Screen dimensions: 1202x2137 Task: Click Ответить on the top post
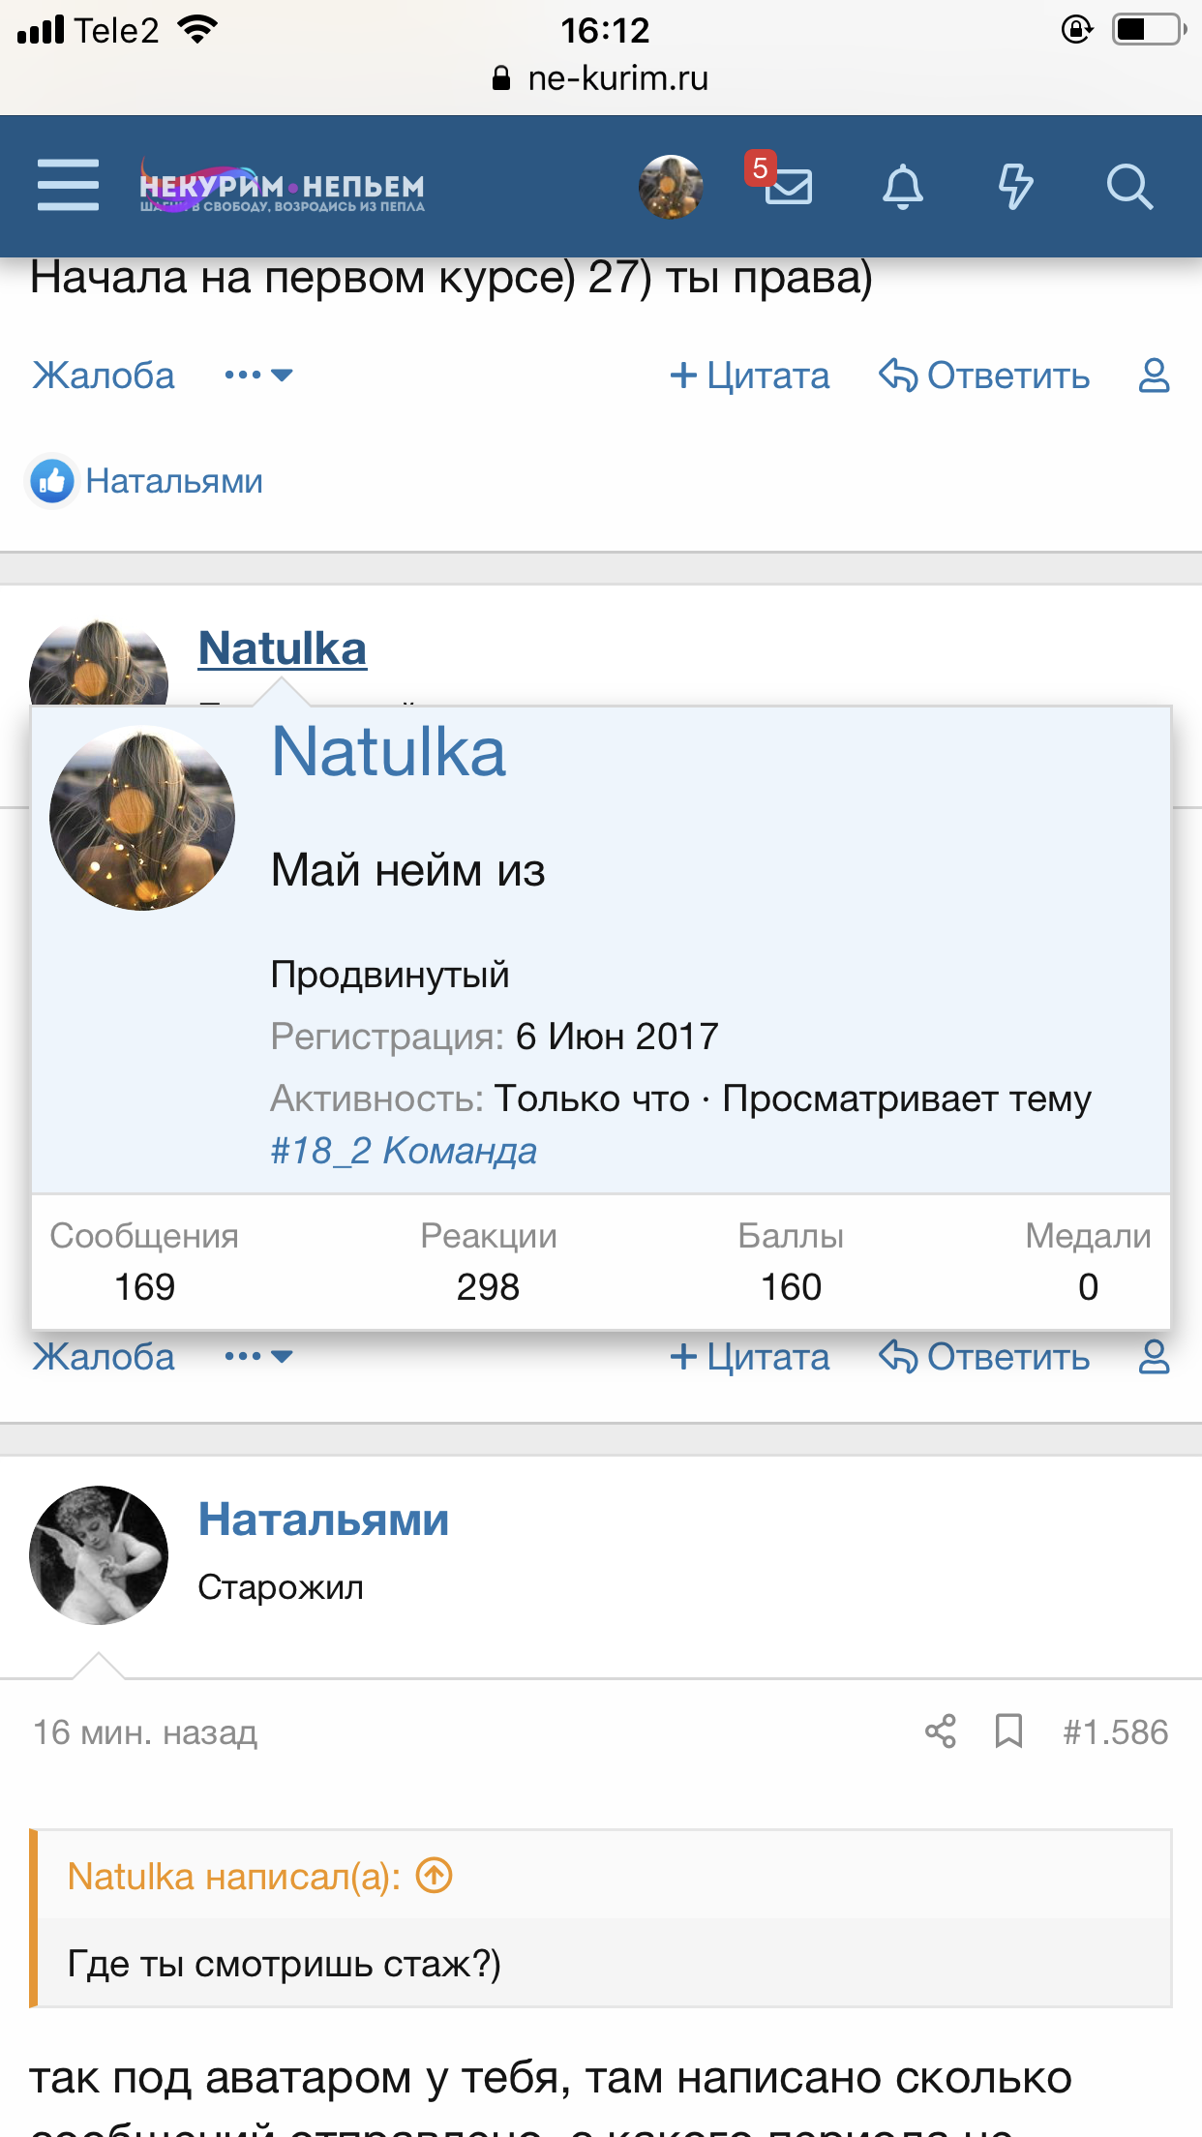tap(984, 375)
